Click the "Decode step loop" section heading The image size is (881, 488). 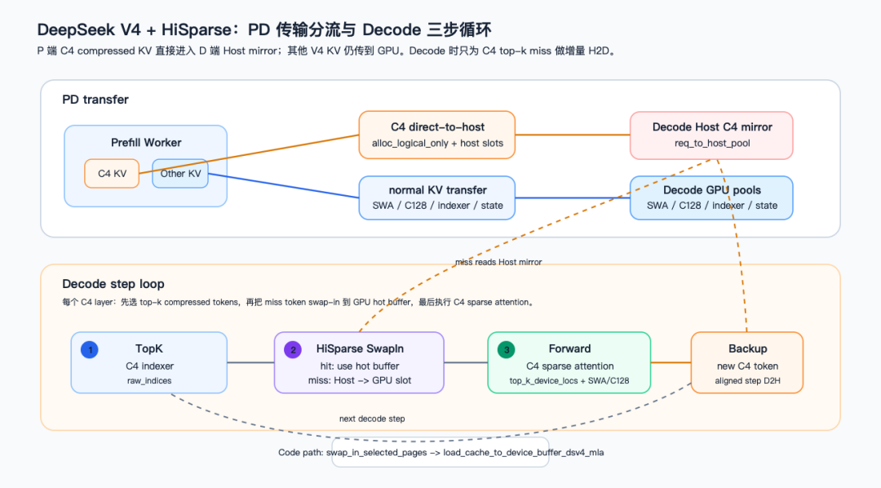click(x=113, y=284)
